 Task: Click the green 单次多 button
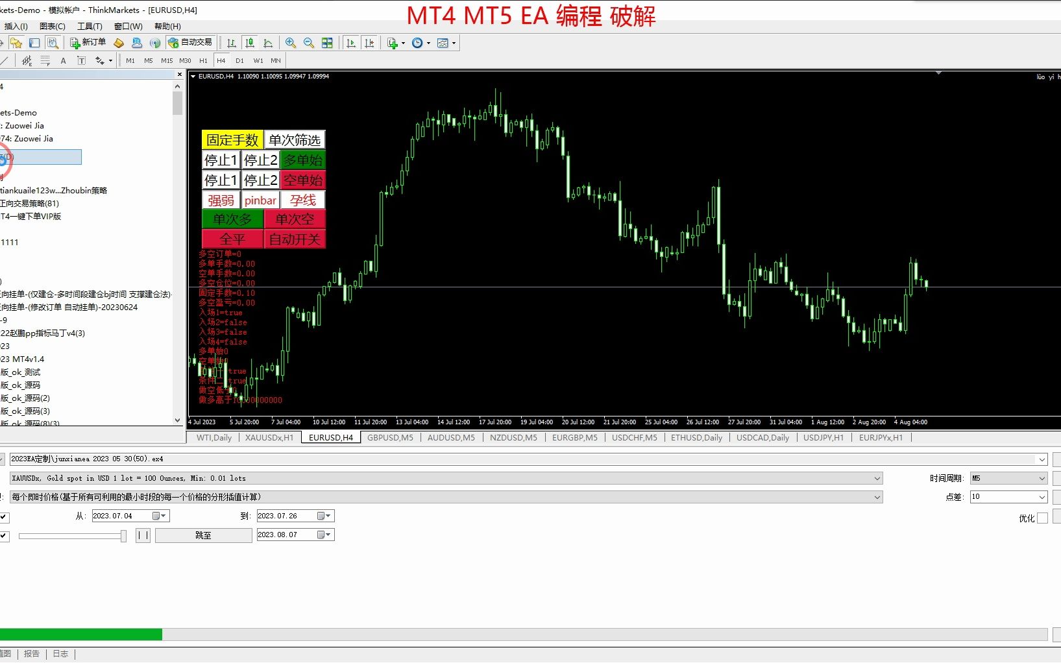pos(232,219)
